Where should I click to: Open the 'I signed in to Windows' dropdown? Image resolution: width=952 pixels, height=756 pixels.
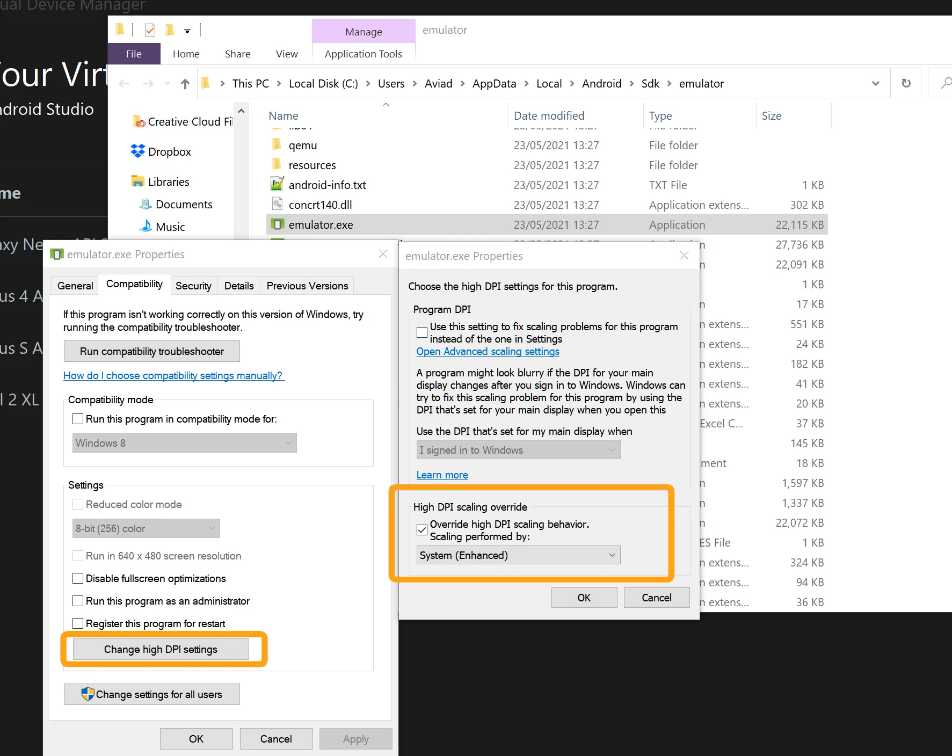click(x=518, y=450)
